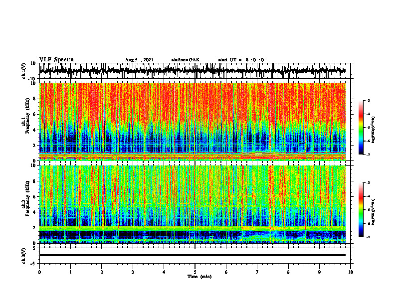Screen dimensions: 395x305
Task: Click the "-7" label on ch.1 color bar
Action: [368, 154]
